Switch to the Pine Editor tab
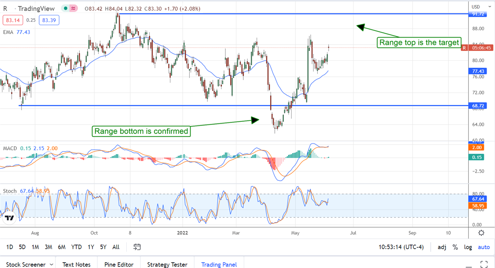Screen dimensions: 495x268 pos(118,264)
